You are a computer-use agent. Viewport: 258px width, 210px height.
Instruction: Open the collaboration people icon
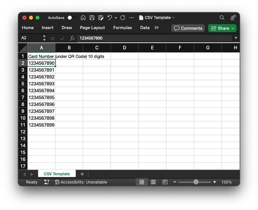click(x=233, y=18)
